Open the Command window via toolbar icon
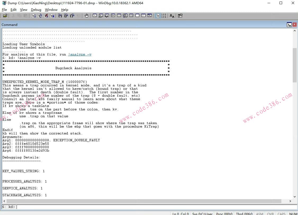The width and height of the screenshot is (298, 215). 95,16
